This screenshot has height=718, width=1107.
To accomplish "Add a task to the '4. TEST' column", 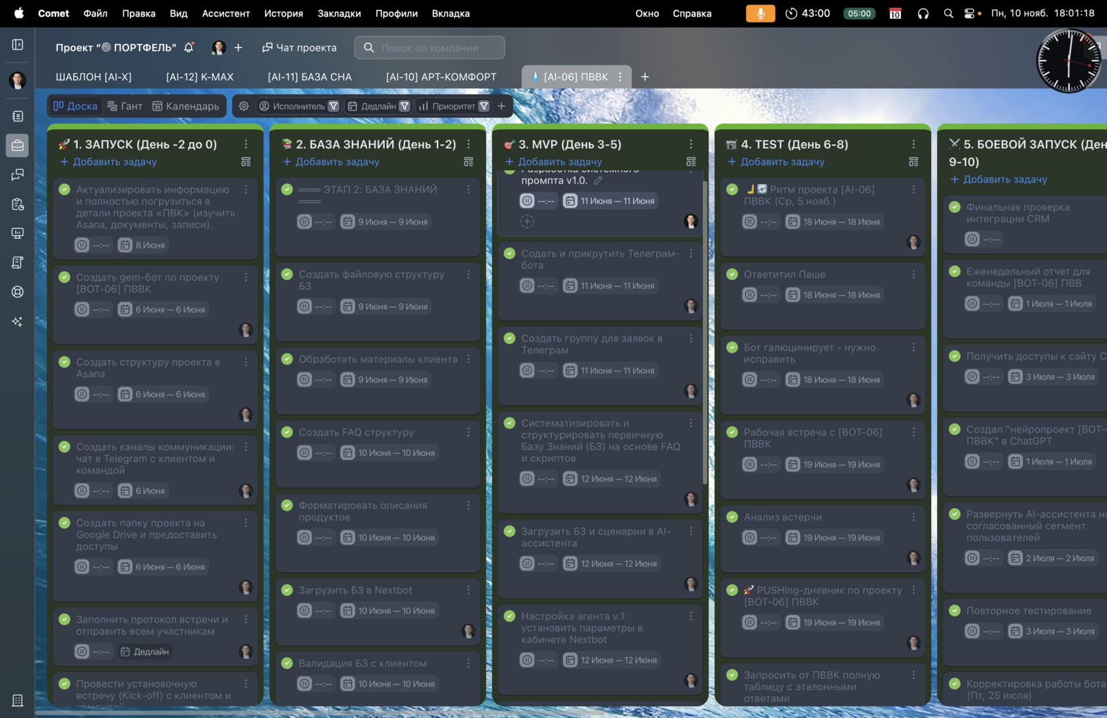I will 776,162.
